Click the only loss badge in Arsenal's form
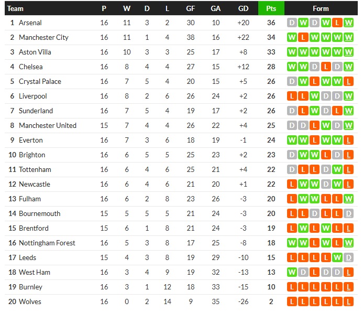This screenshot has width=363, height=313. [339, 23]
